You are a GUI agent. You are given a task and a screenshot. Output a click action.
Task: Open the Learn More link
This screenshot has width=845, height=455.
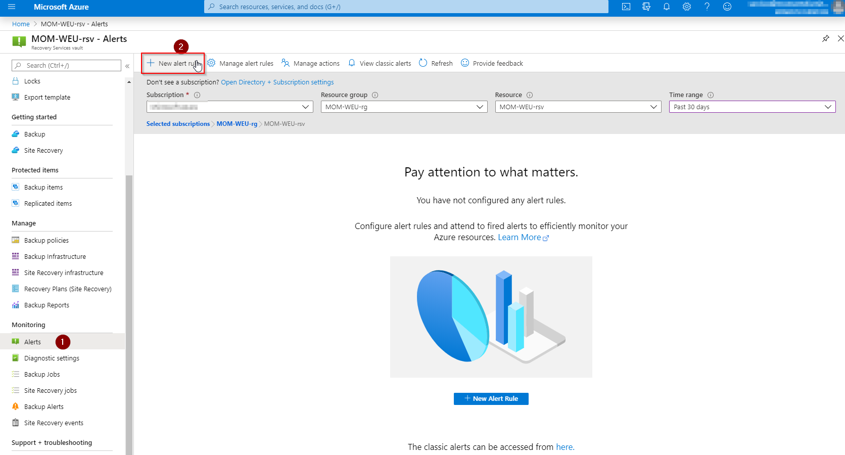tap(523, 237)
